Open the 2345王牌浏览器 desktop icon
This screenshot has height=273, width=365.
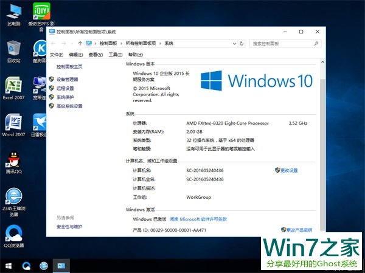14,202
